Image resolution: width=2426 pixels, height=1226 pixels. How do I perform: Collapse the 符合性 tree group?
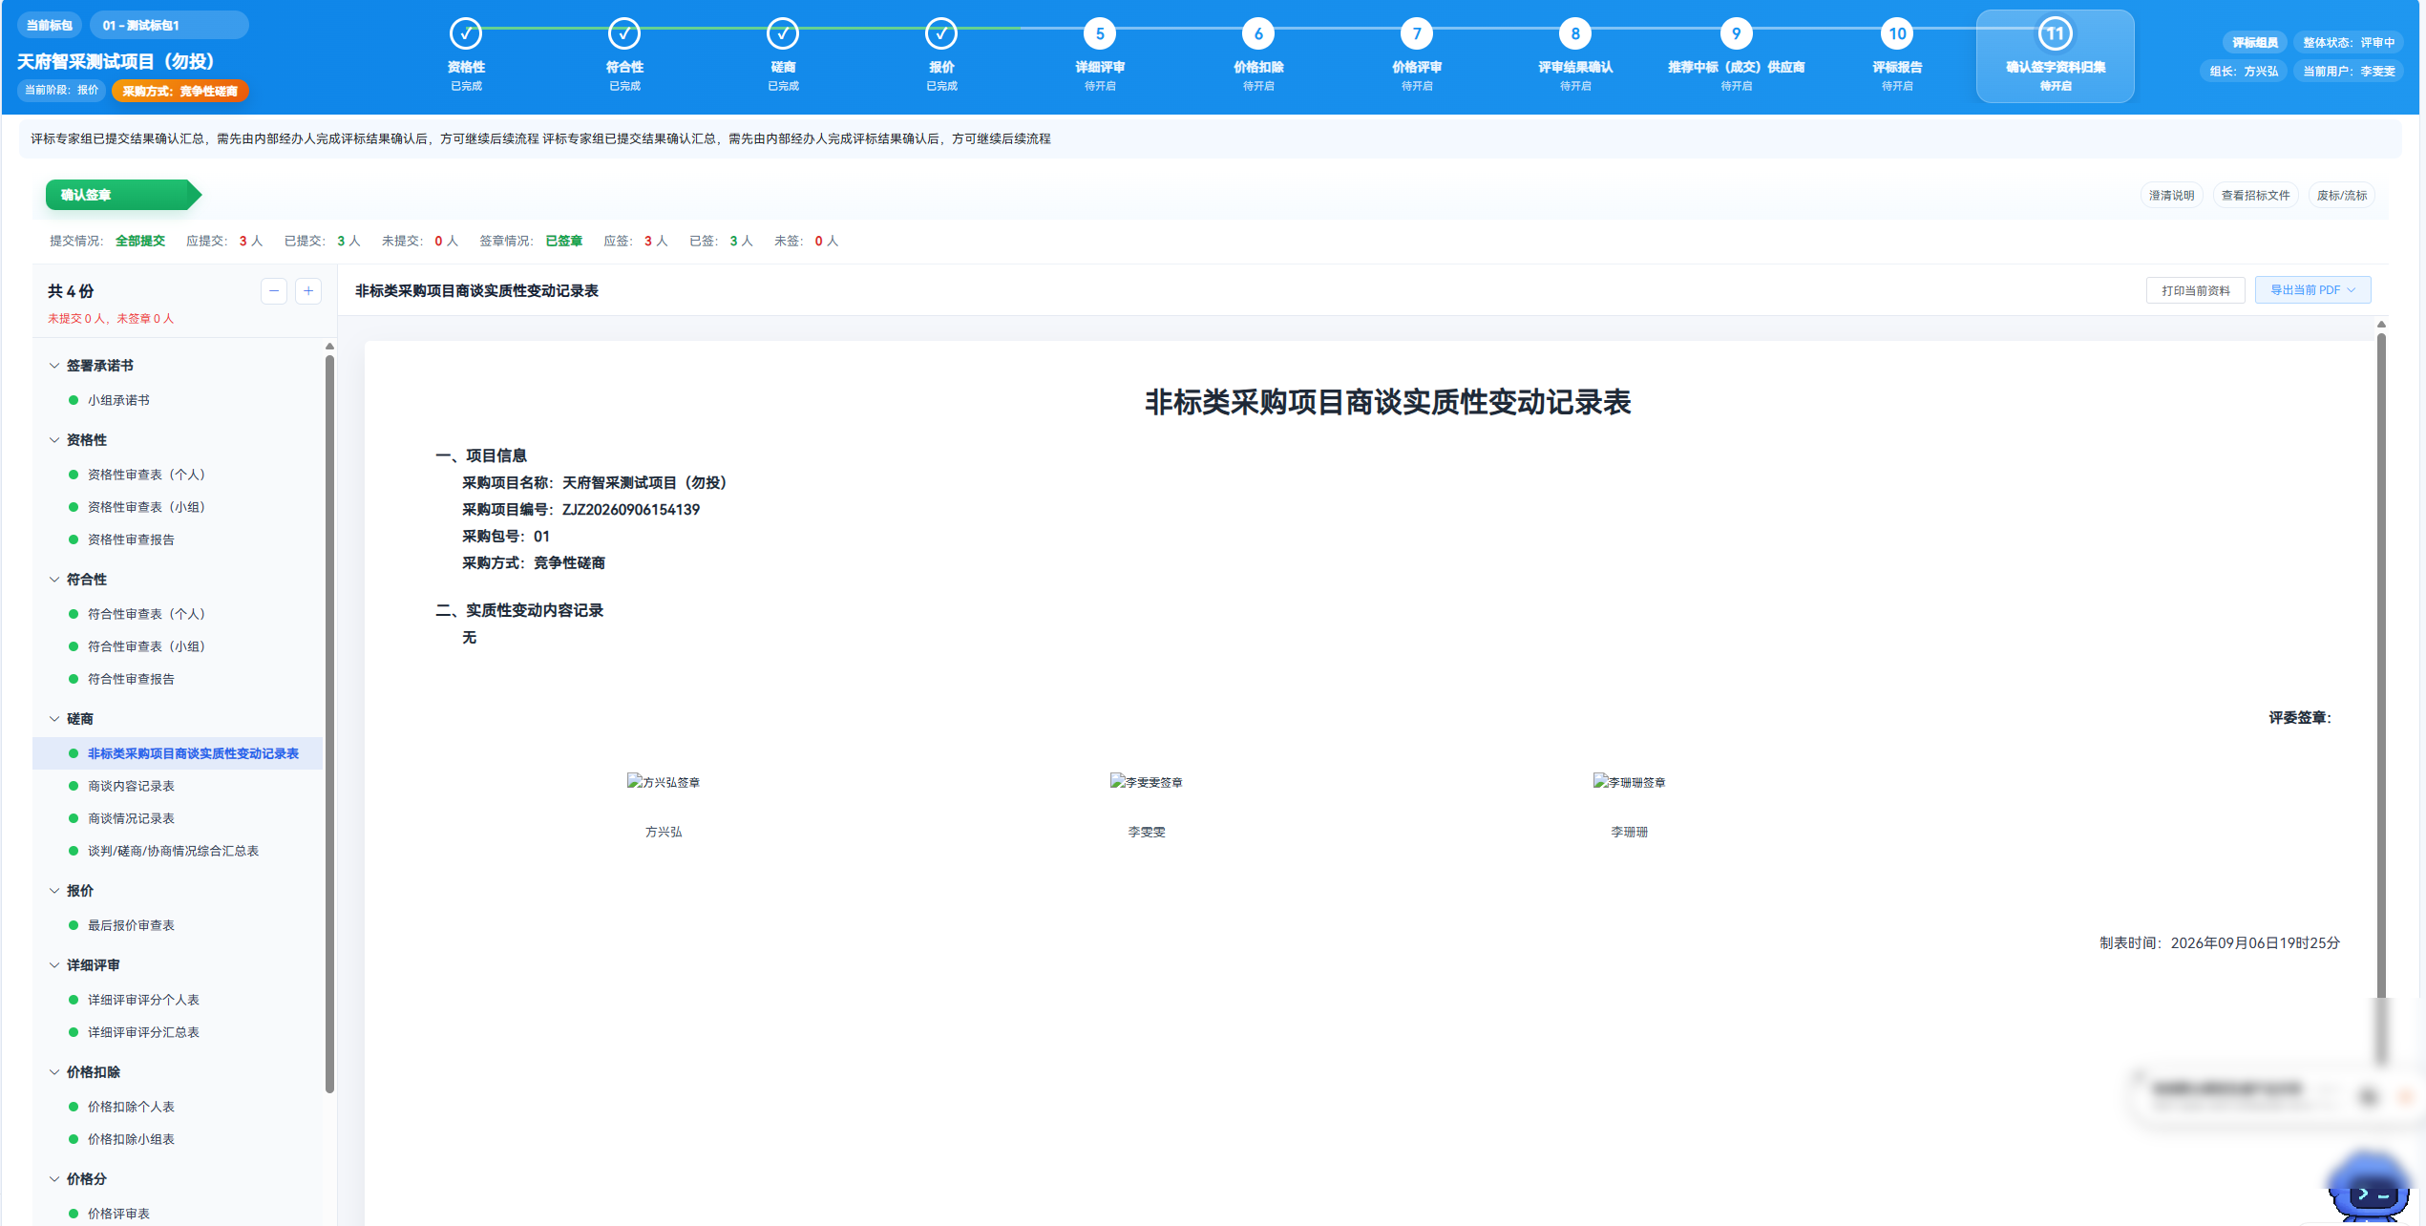[54, 580]
